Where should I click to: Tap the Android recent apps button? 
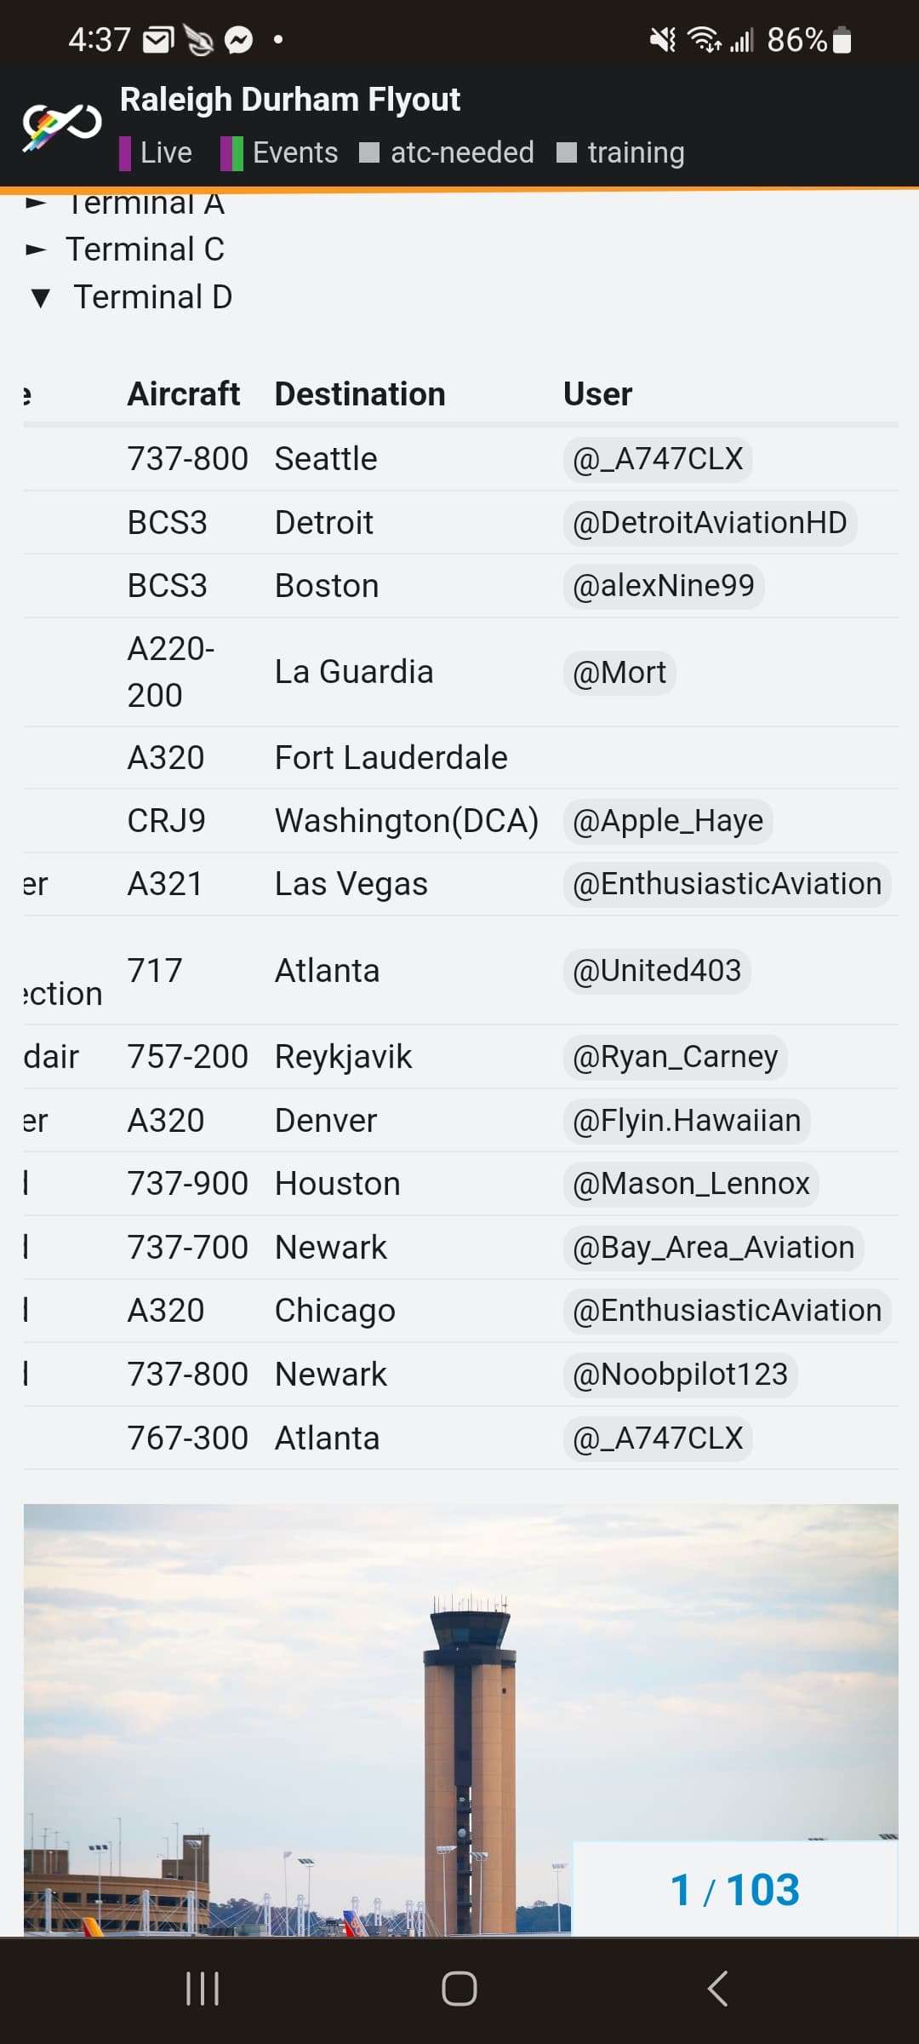click(x=203, y=1989)
